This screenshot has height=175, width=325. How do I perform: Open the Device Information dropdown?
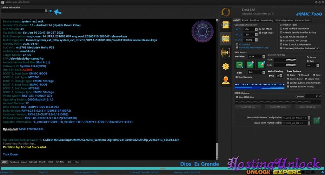click(x=46, y=11)
